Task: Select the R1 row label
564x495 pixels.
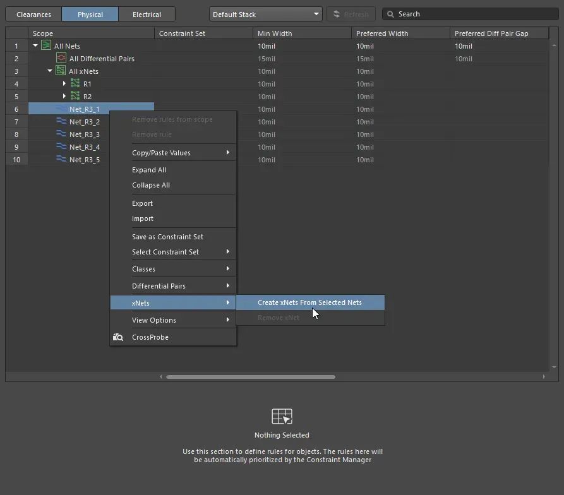Action: (87, 84)
